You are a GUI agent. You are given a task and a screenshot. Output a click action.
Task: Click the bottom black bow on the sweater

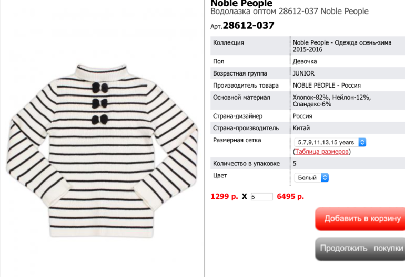point(100,120)
